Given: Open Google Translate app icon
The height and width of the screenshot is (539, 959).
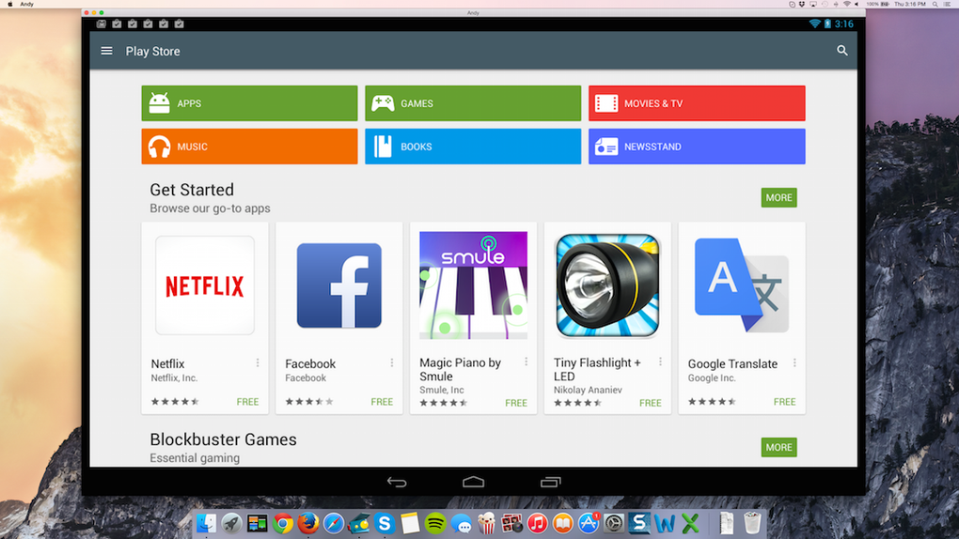Looking at the screenshot, I should tap(742, 285).
